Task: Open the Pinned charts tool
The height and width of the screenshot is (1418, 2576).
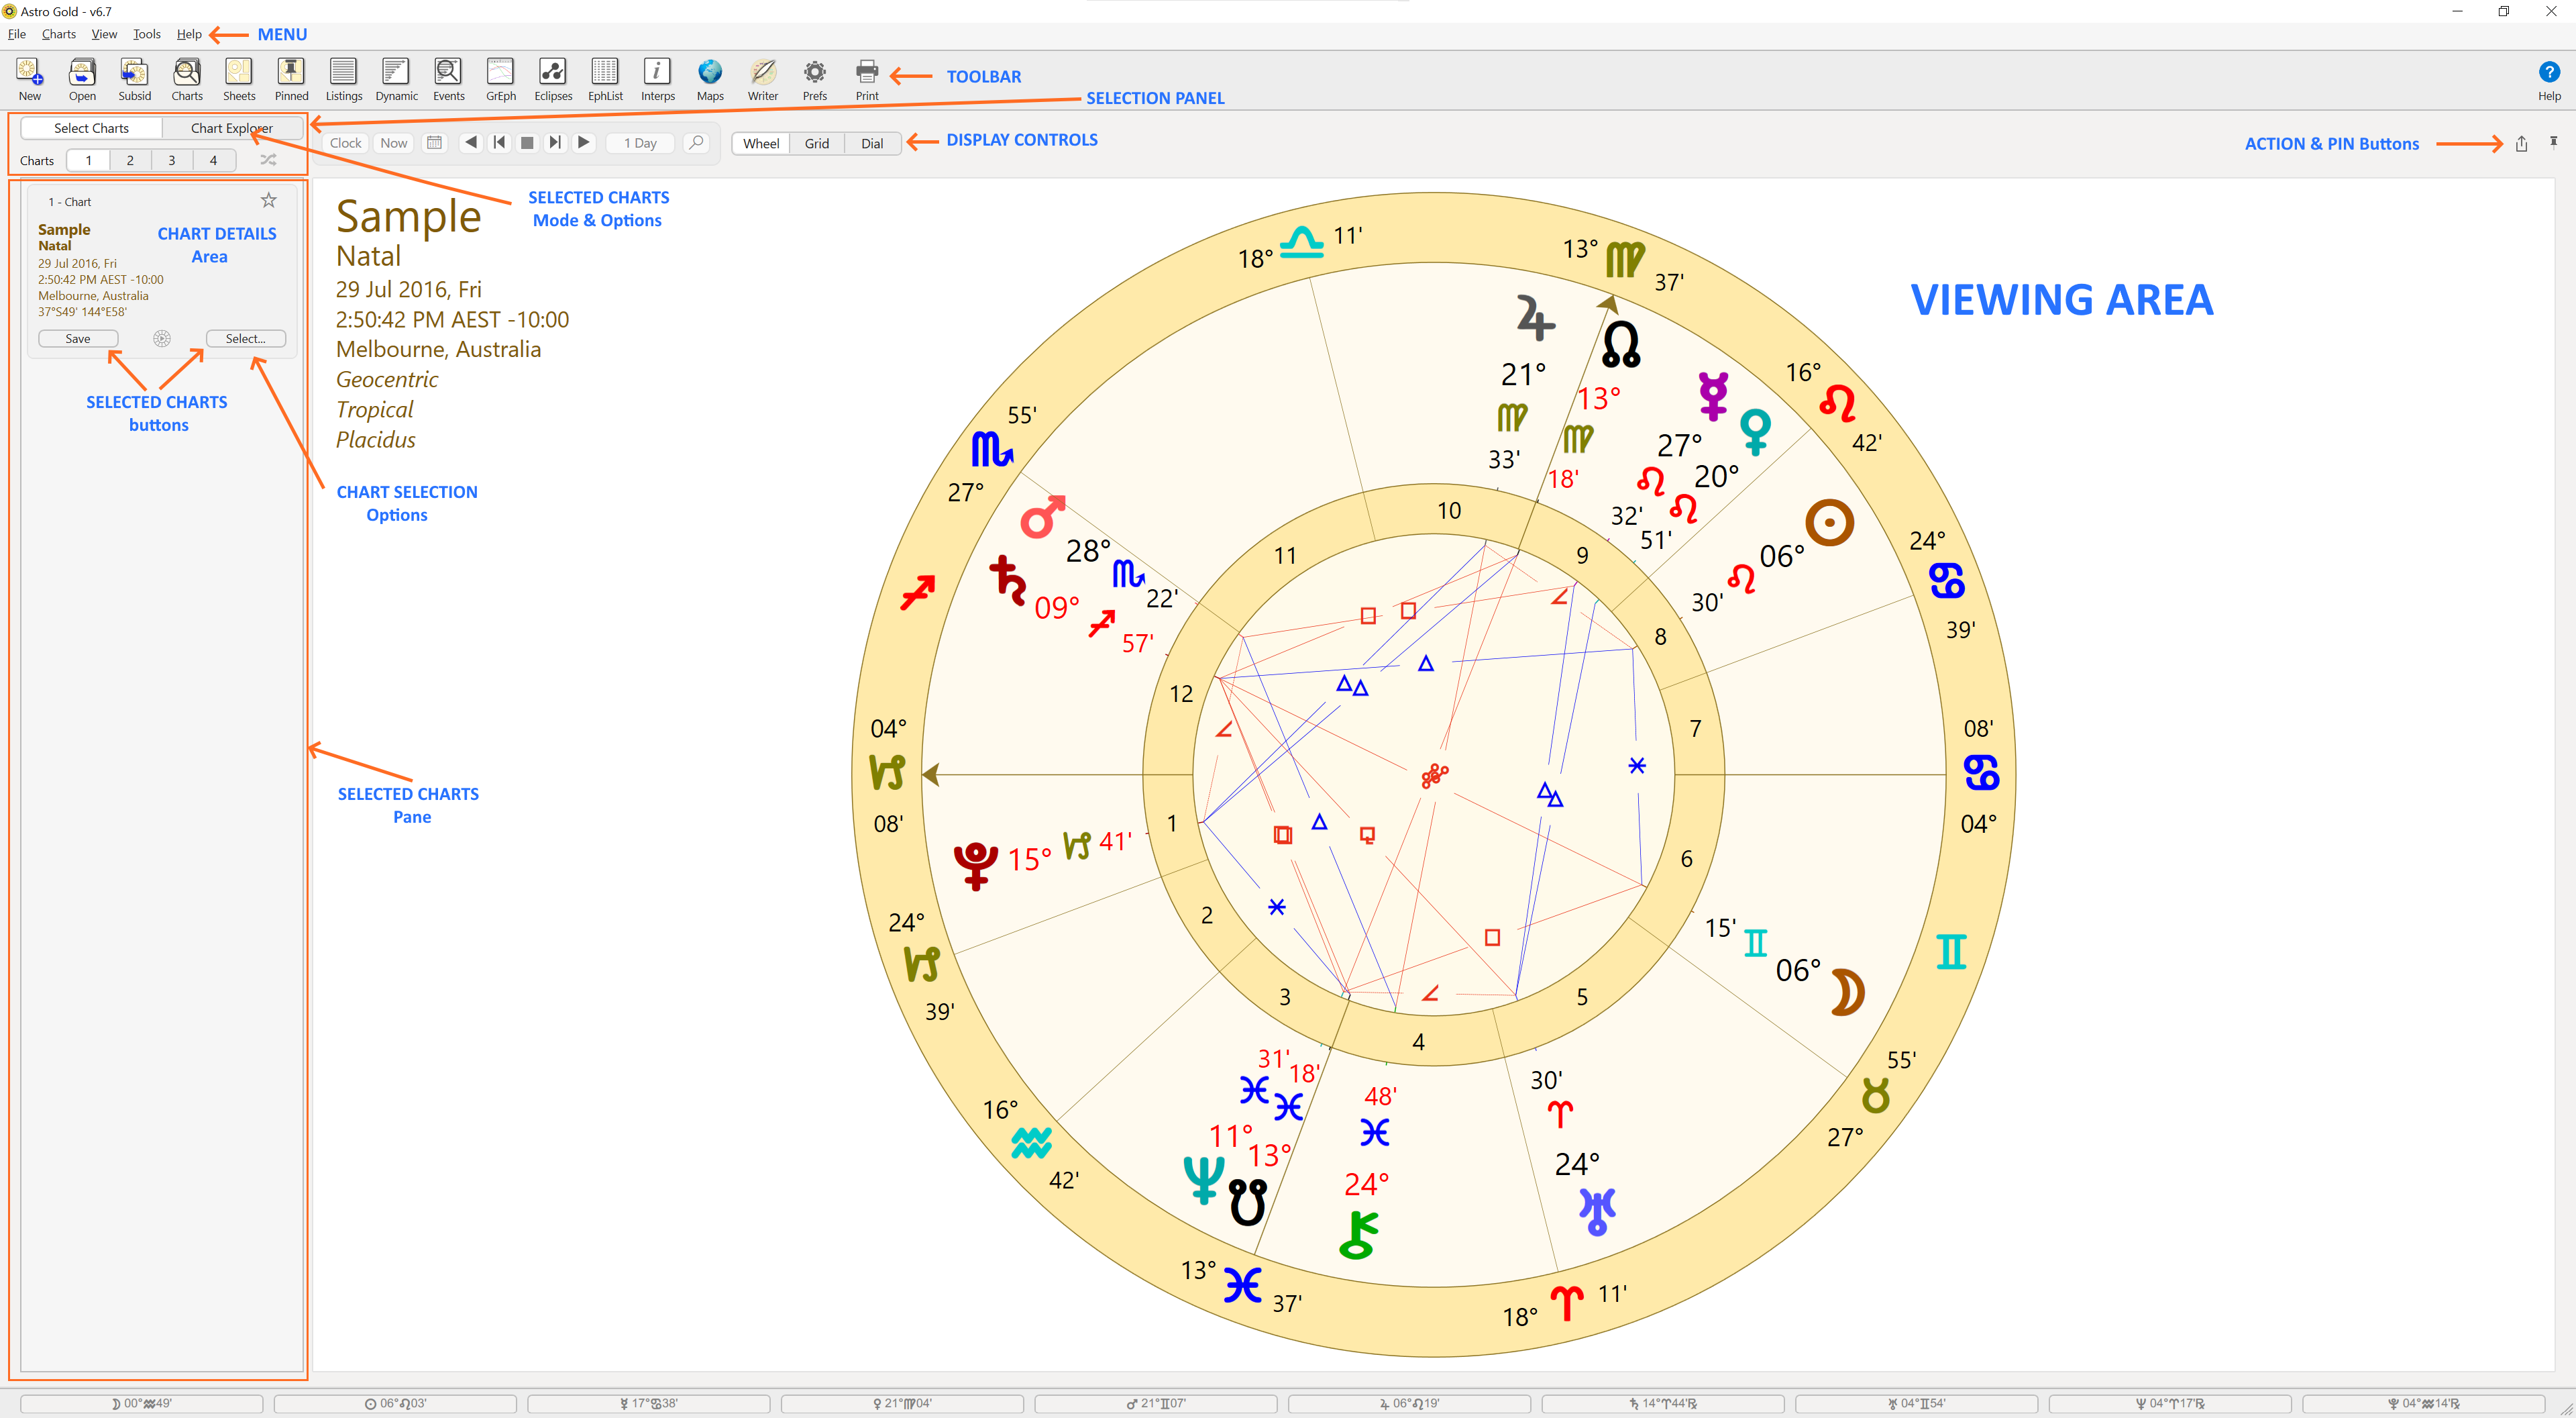Action: point(291,79)
